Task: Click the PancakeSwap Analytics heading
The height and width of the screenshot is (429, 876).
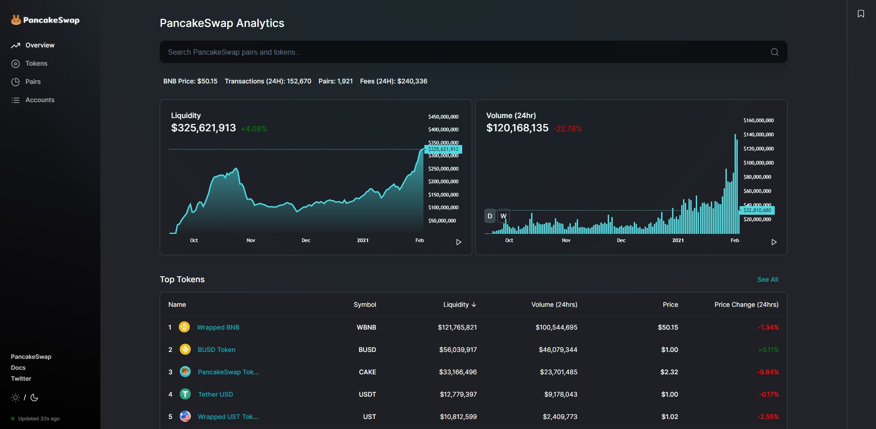Action: [222, 23]
